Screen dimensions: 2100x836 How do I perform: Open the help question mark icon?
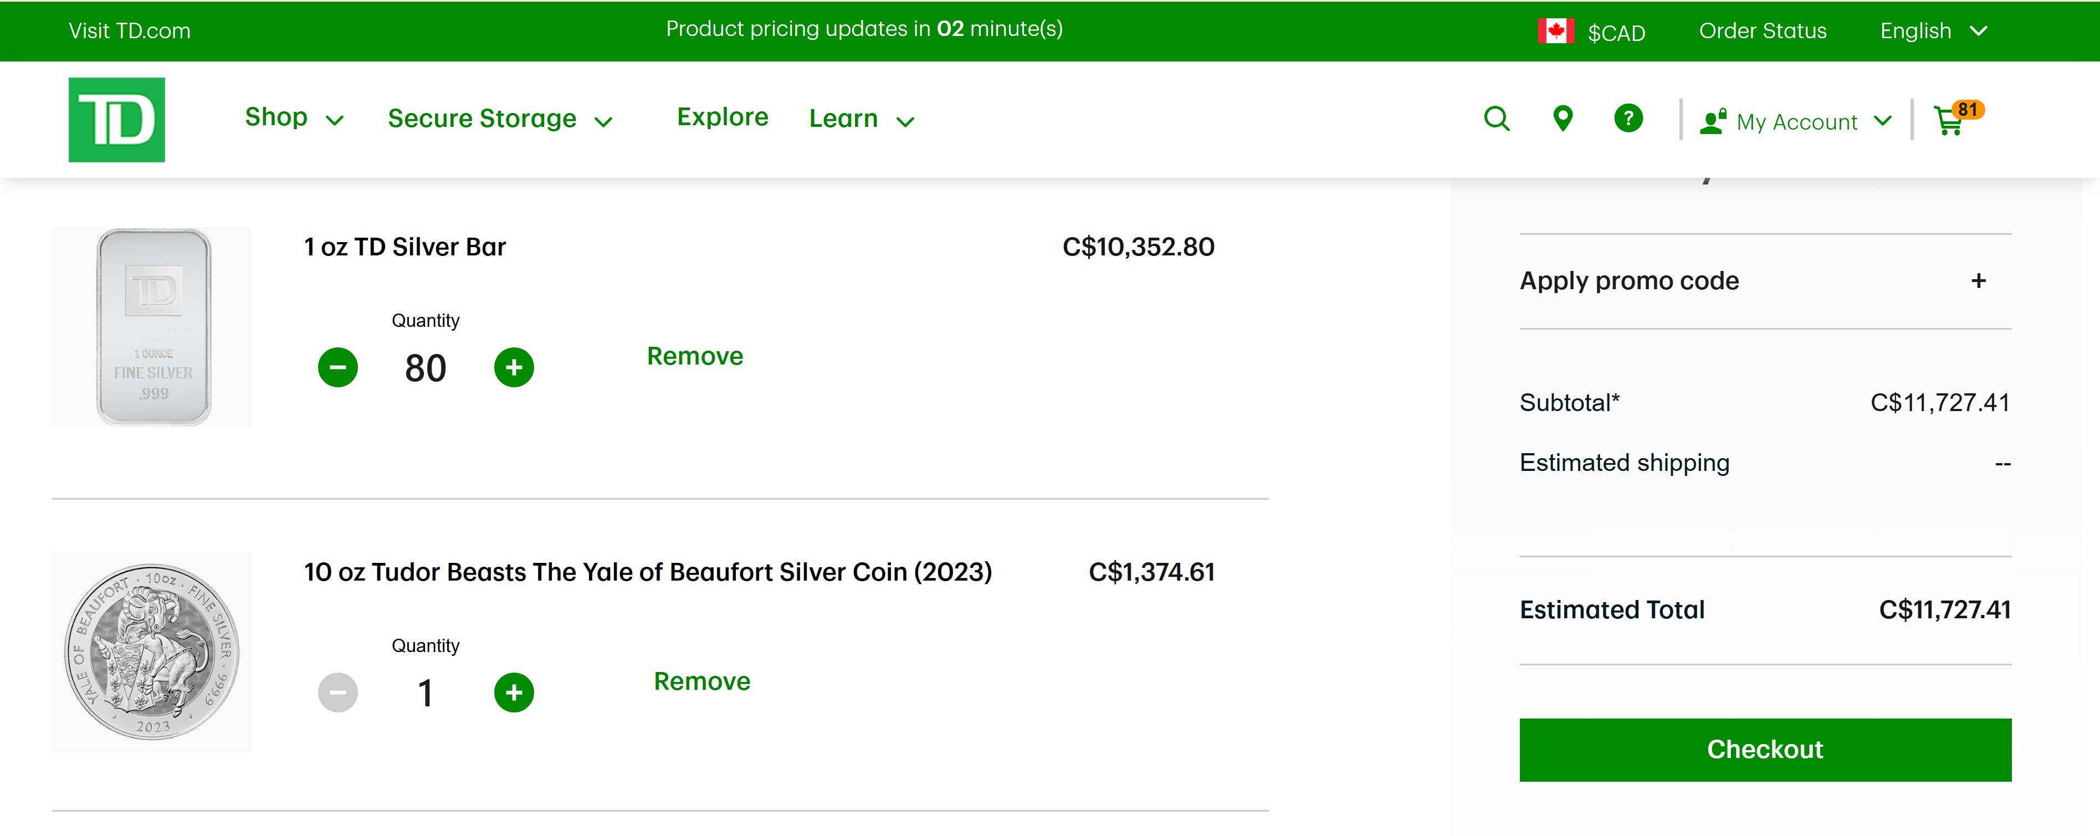tap(1628, 119)
